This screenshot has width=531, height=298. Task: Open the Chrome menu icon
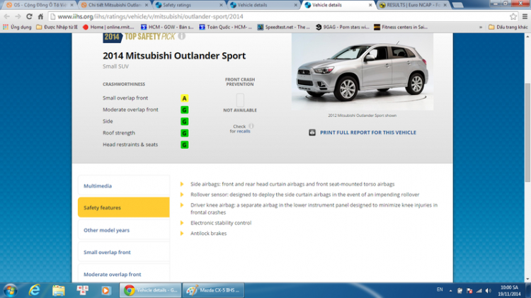pyautogui.click(x=525, y=16)
